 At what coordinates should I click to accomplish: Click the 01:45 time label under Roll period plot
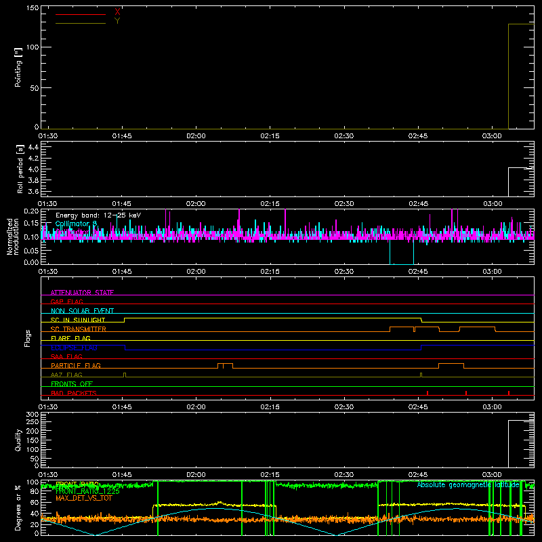click(x=122, y=204)
